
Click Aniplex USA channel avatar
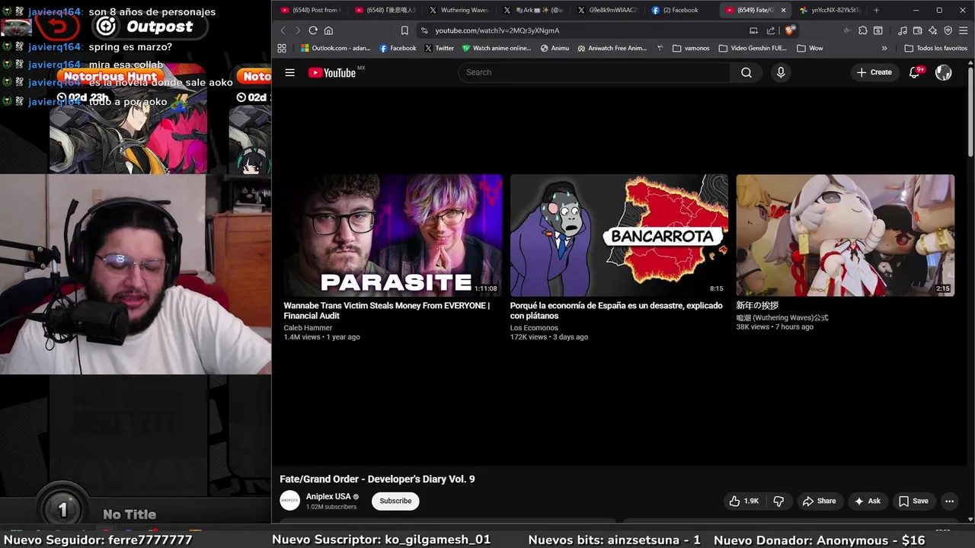289,501
